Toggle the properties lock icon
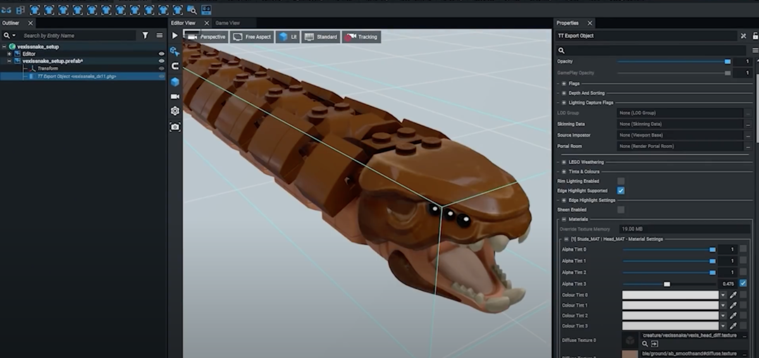Viewport: 759px width, 358px height. point(744,36)
